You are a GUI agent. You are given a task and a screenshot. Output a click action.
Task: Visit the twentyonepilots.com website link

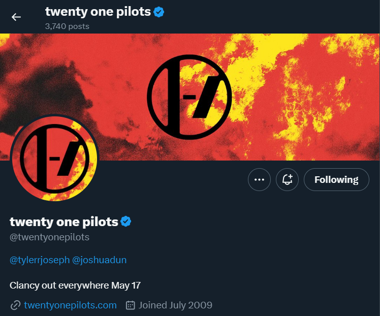pos(70,305)
